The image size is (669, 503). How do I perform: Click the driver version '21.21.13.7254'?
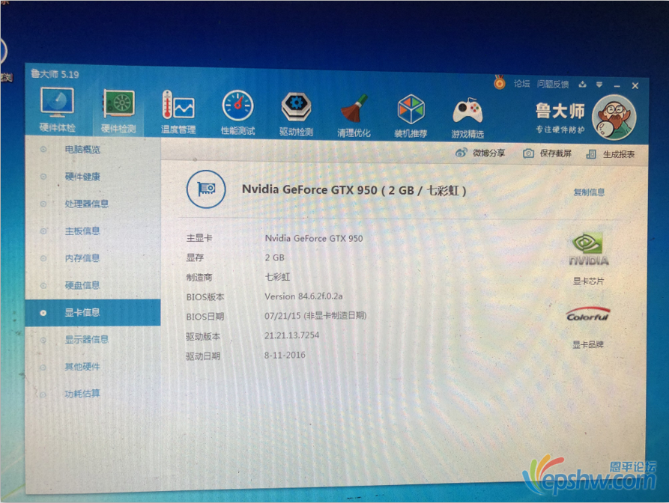pyautogui.click(x=292, y=335)
